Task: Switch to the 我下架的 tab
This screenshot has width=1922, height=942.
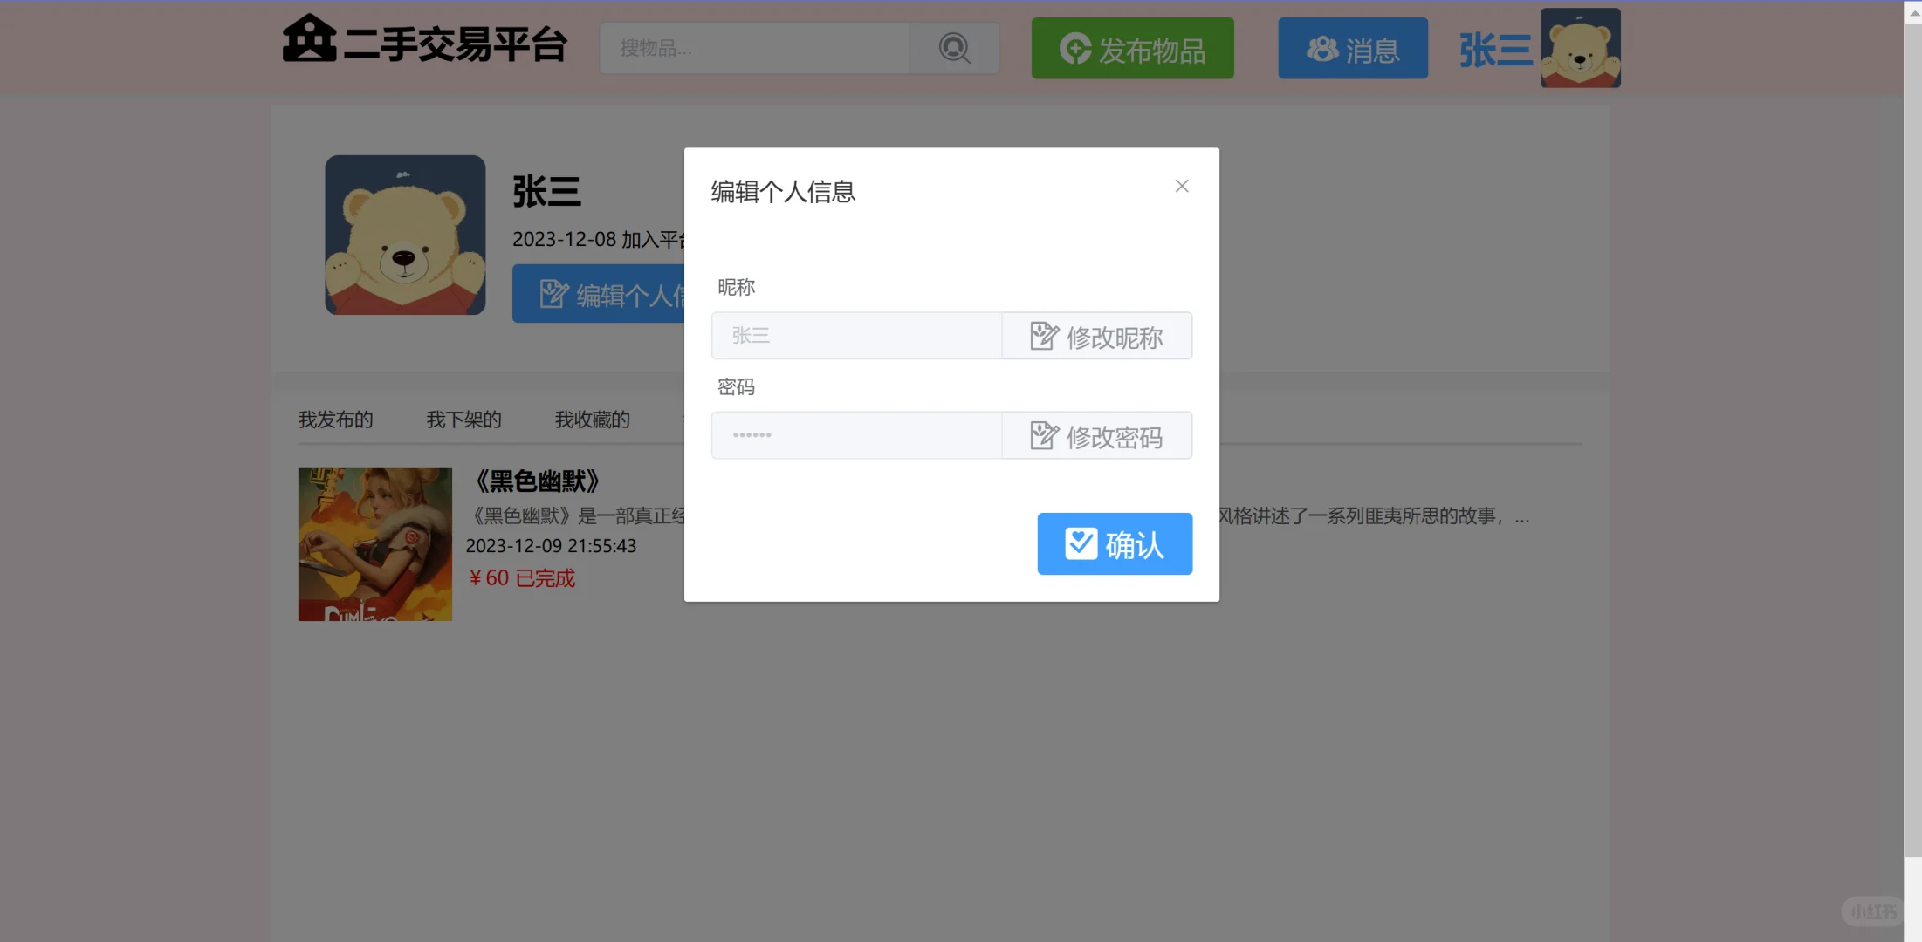Action: [x=463, y=420]
